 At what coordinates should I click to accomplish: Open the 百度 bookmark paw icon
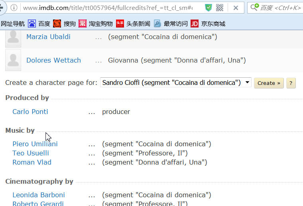point(32,24)
